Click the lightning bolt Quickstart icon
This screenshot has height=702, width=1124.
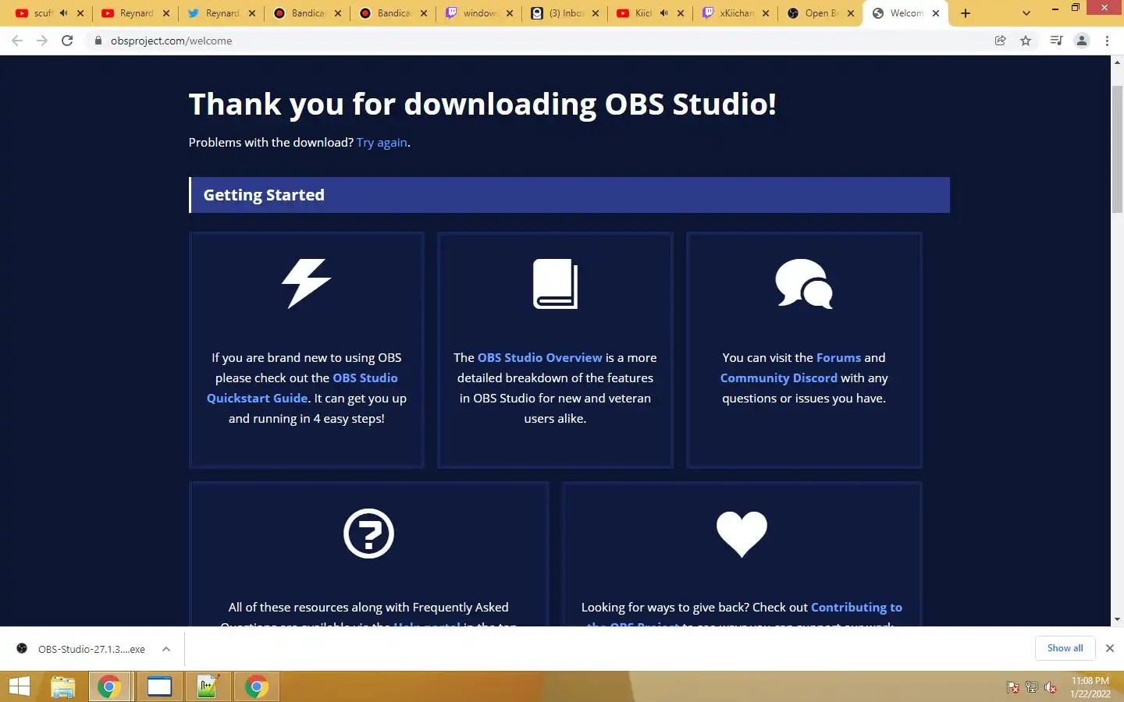coord(307,283)
